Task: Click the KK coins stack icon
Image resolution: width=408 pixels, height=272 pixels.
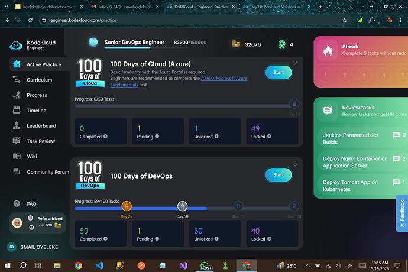Action: (236, 44)
